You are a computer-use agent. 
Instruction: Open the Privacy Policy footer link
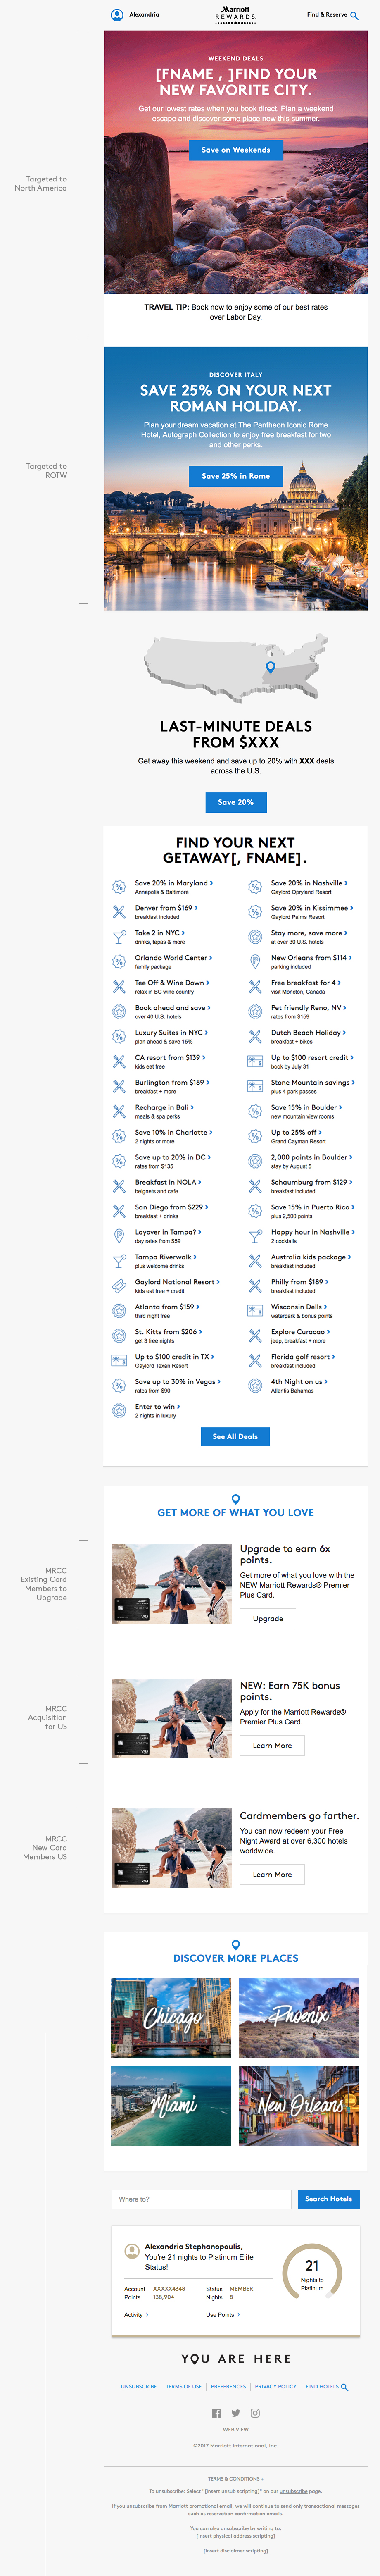click(275, 2386)
